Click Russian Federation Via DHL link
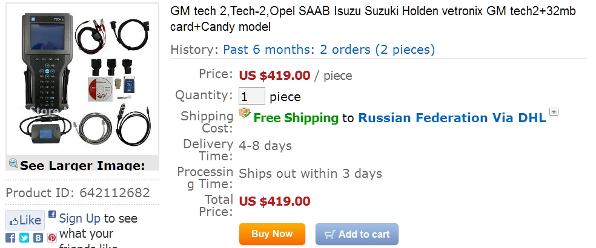This screenshot has width=596, height=248. click(452, 118)
